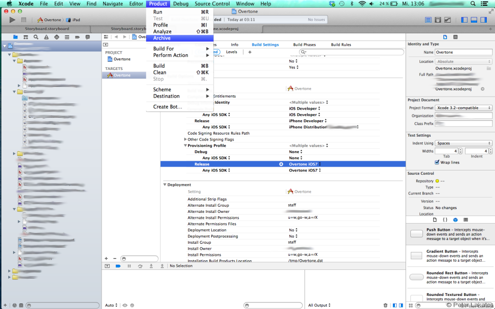Choose Archive in the Product menu
The height and width of the screenshot is (309, 495).
(180, 38)
